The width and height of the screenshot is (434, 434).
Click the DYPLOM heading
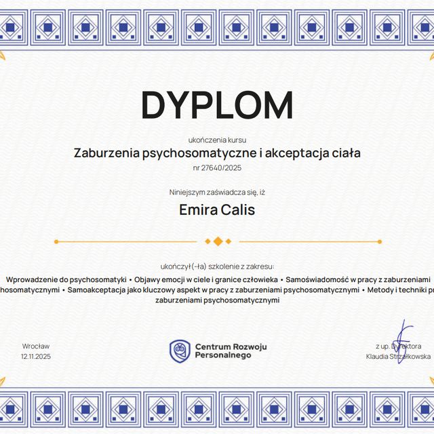click(x=217, y=105)
